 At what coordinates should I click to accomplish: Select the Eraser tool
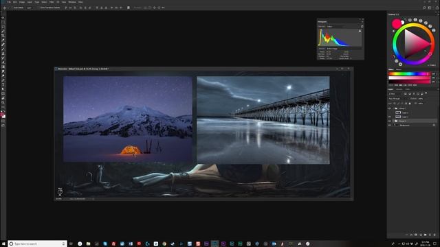3,62
